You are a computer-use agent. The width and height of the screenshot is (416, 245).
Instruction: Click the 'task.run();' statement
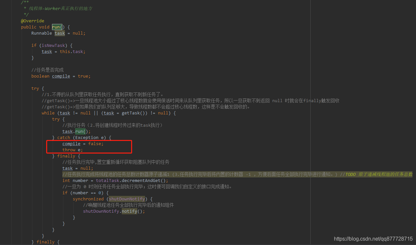tap(77, 131)
